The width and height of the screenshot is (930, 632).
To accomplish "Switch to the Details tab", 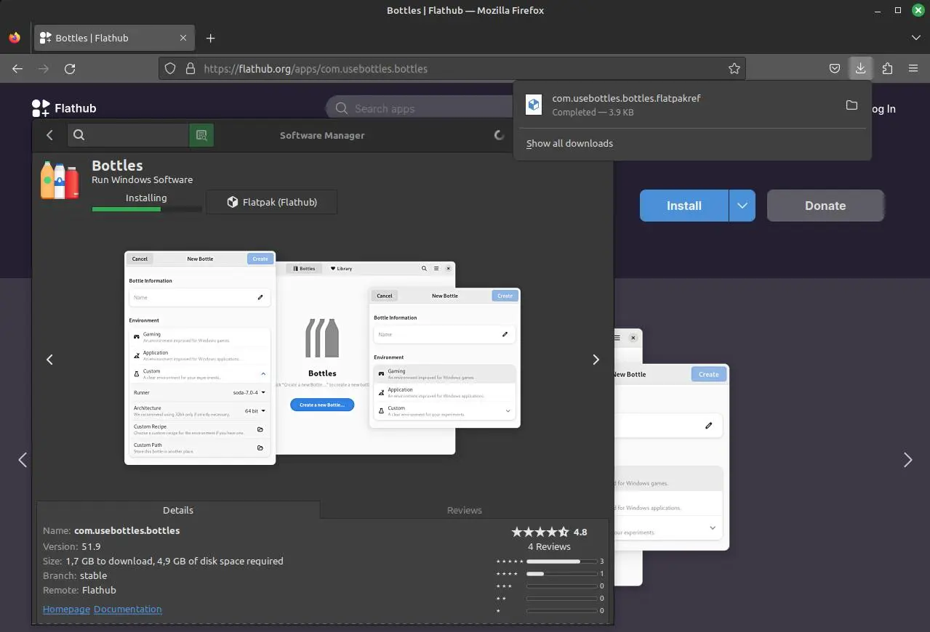I will tap(178, 510).
